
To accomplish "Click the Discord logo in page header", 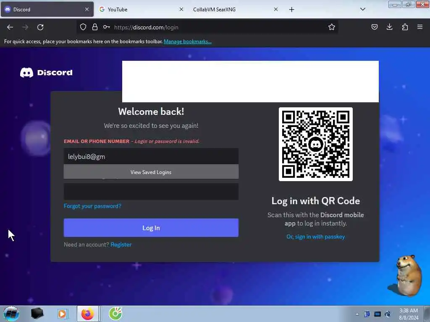I will click(x=46, y=73).
